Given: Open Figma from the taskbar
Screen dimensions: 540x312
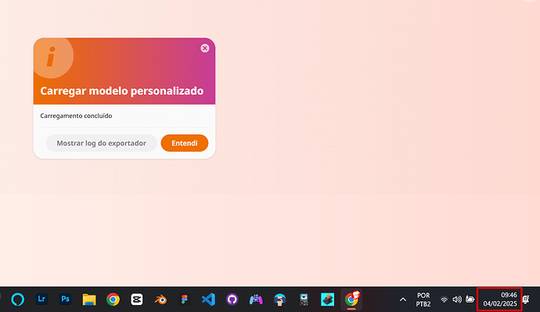Looking at the screenshot, I should tap(185, 299).
